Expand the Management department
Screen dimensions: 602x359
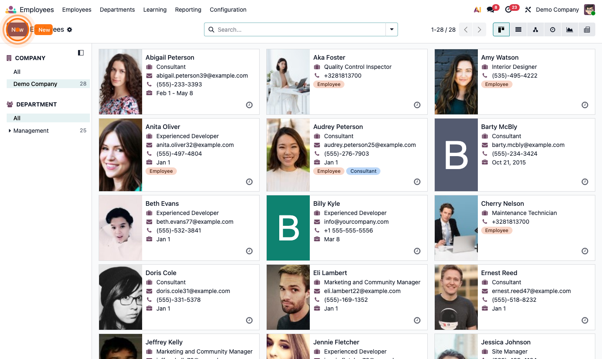point(10,131)
